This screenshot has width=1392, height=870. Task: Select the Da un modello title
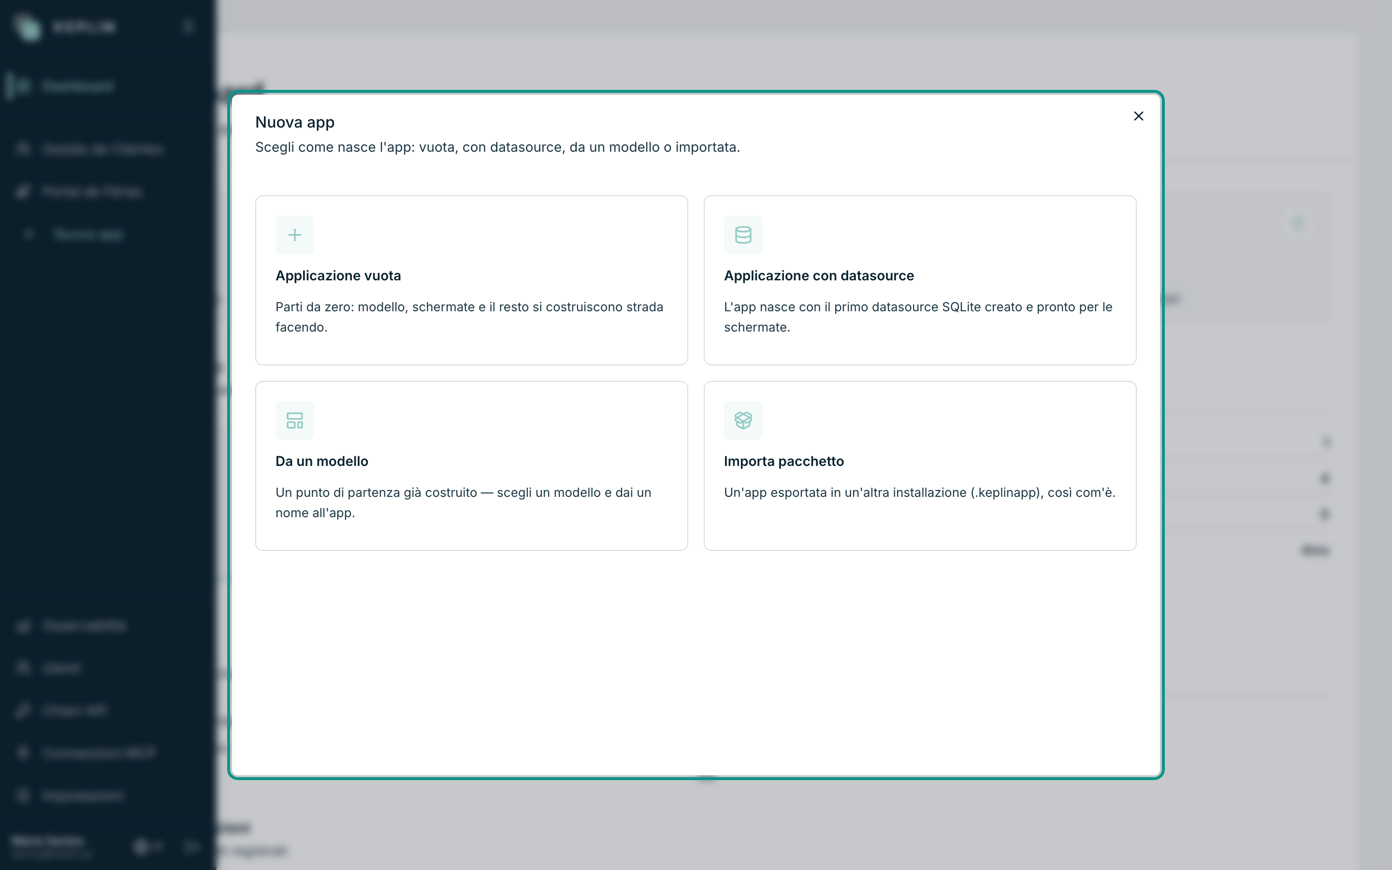click(x=321, y=462)
